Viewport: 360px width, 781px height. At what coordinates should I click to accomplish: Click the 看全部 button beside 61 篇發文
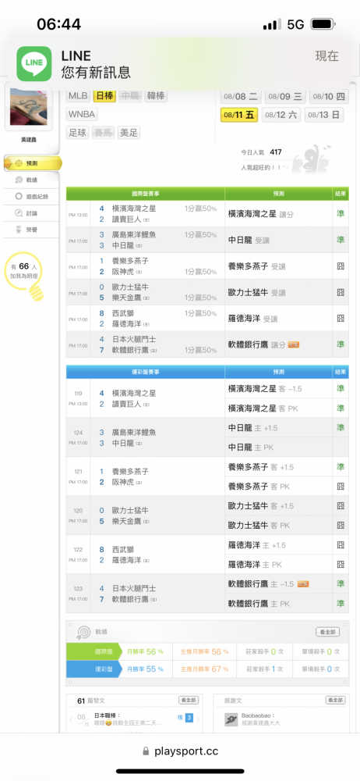[x=189, y=701]
